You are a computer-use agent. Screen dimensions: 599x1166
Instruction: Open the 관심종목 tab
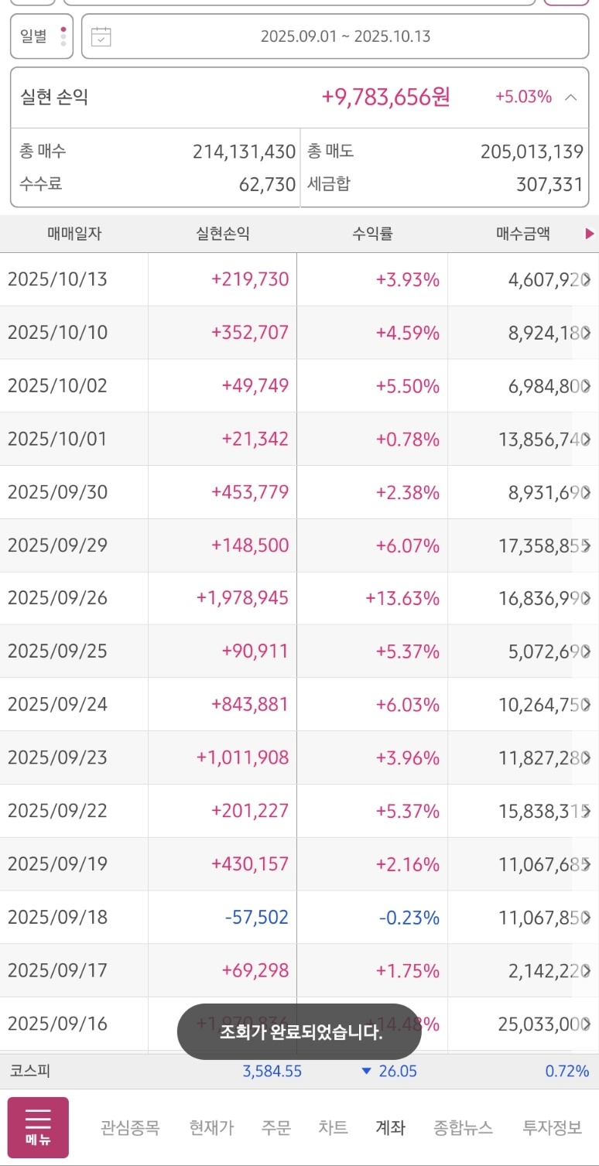point(130,1127)
